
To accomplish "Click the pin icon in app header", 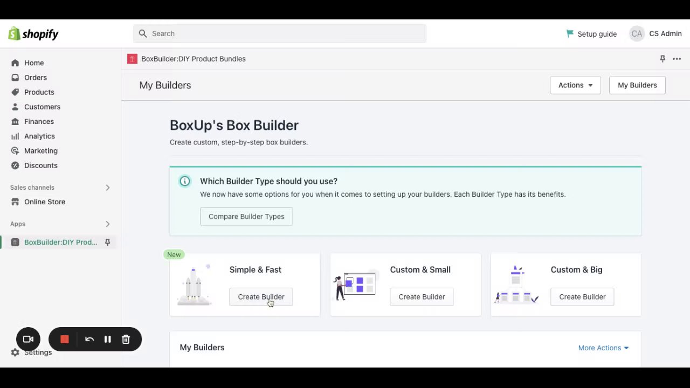I will point(663,59).
